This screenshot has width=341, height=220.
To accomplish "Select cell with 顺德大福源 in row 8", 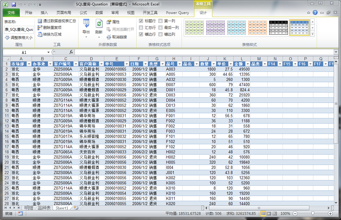I will click(x=91, y=100).
